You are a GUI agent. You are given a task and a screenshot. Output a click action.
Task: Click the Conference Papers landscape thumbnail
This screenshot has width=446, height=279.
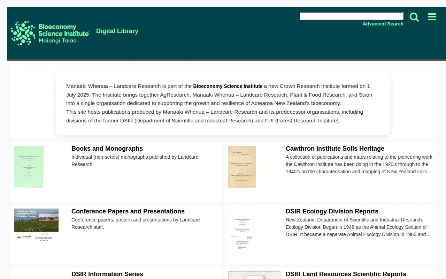(36, 225)
